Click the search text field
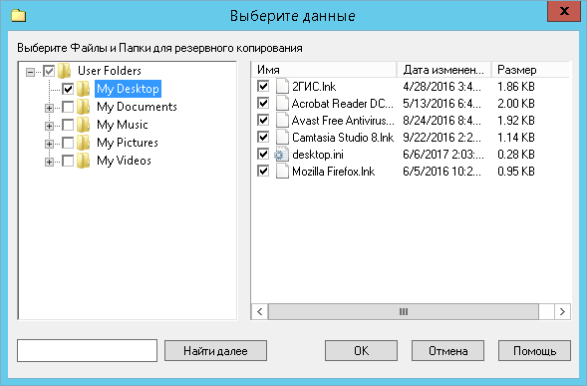 coord(88,350)
